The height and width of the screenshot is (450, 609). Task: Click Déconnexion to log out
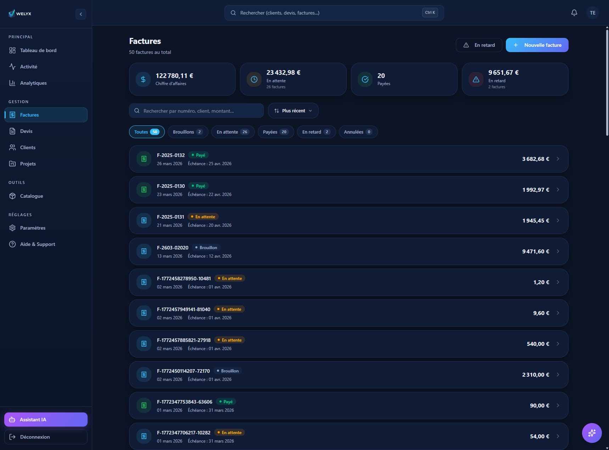point(46,437)
